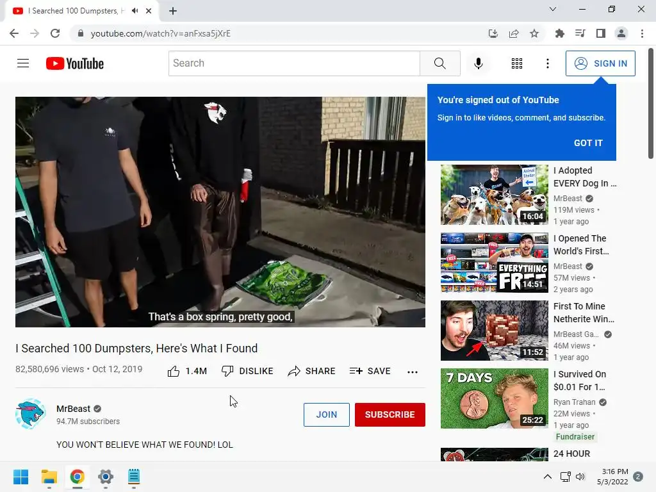Go back to previous page
Viewport: 656px width, 492px height.
pyautogui.click(x=14, y=33)
